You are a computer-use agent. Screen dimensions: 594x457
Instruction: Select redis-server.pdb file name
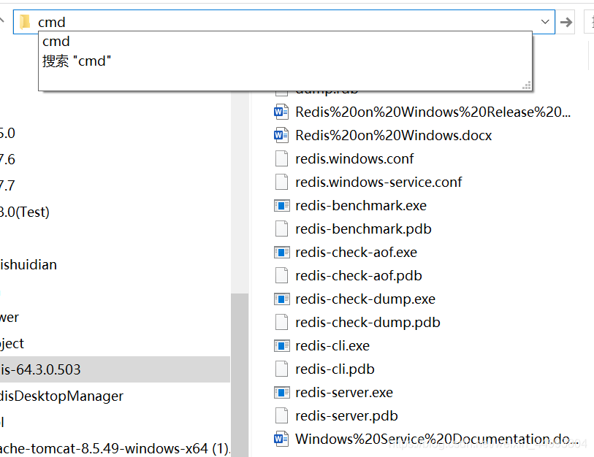(346, 415)
